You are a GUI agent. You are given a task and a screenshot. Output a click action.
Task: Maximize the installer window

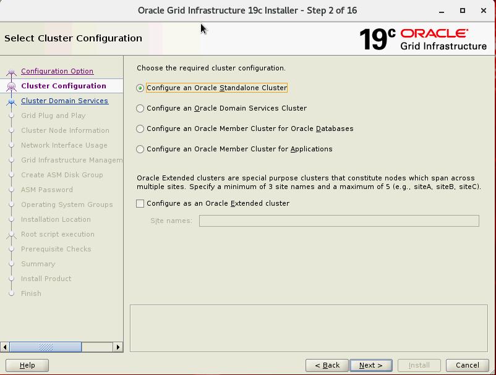click(462, 11)
